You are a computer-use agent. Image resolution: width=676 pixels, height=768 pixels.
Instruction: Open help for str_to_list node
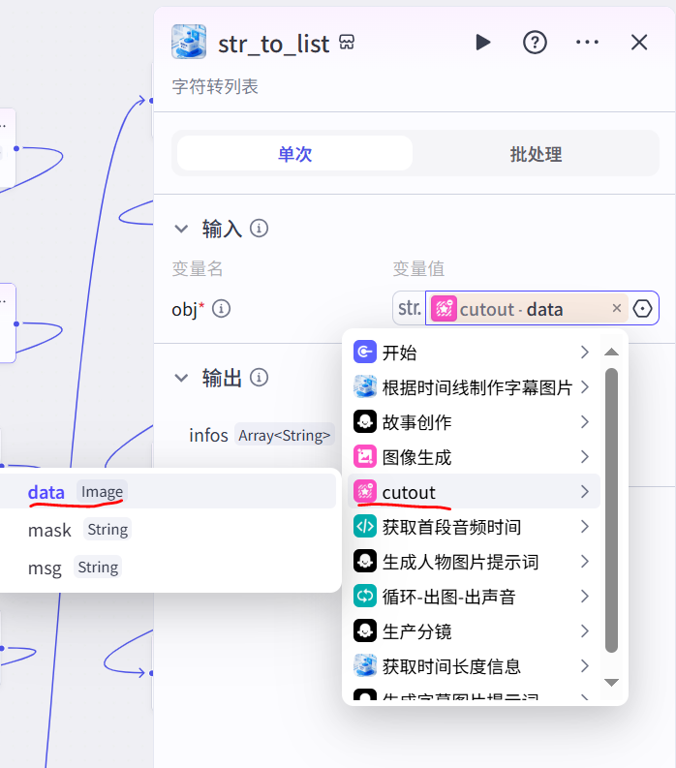click(535, 43)
